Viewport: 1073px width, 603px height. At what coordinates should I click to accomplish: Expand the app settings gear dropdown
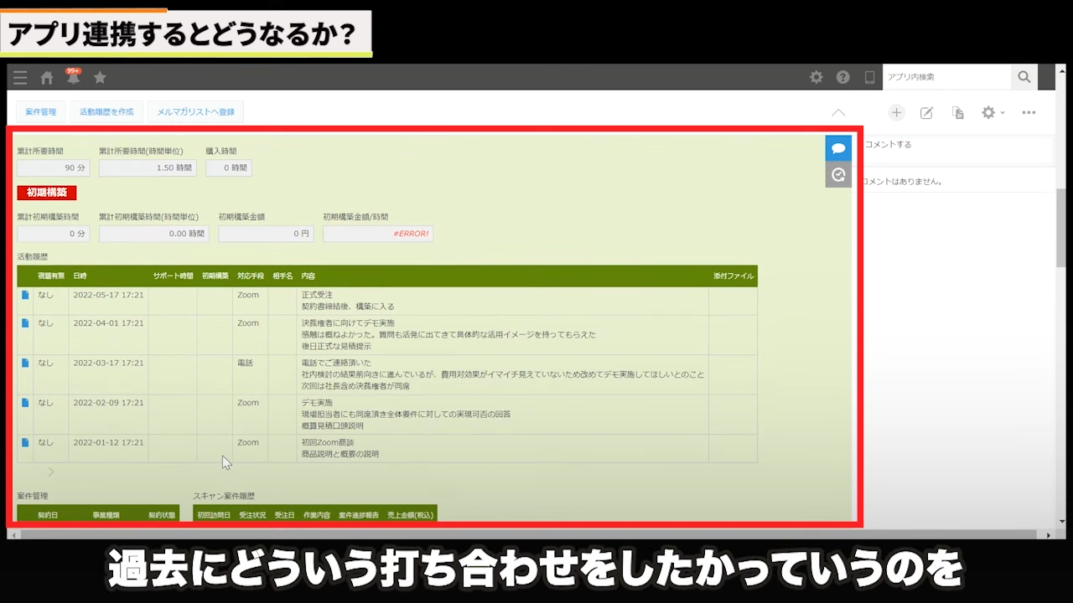[x=993, y=112]
